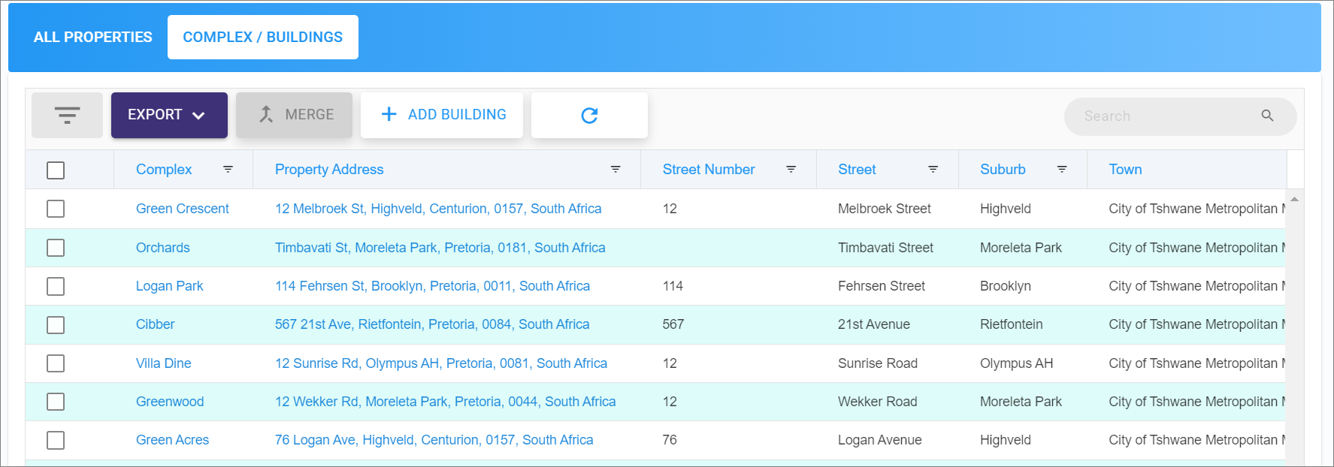Click the search magnifier icon
This screenshot has width=1334, height=467.
tap(1267, 116)
